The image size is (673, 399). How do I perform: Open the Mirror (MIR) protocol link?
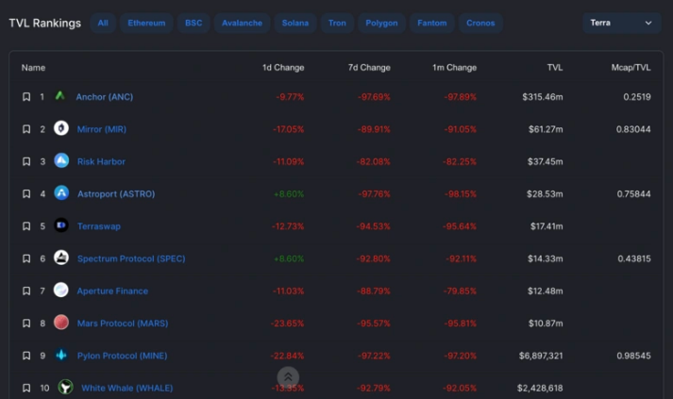pos(102,129)
